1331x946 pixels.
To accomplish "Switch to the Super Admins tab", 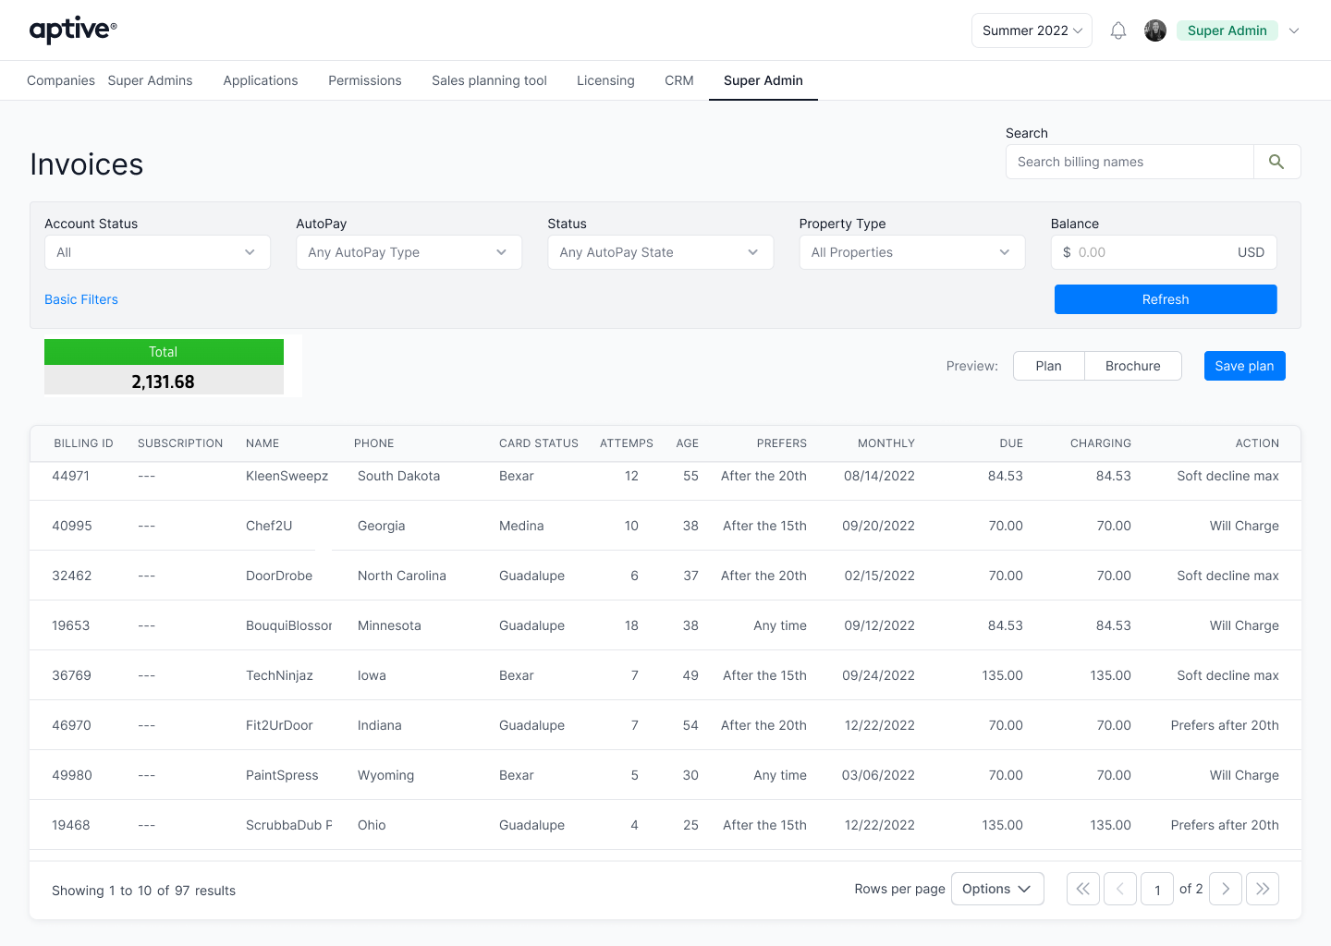I will pyautogui.click(x=151, y=80).
